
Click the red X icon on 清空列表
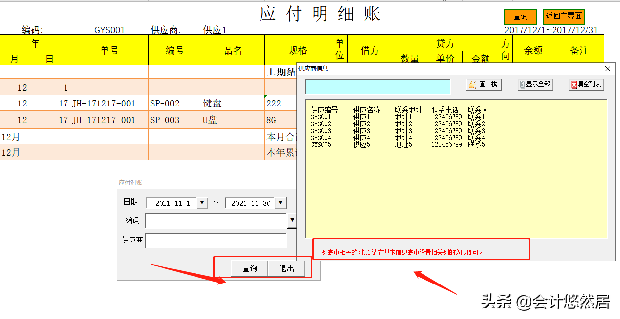point(574,85)
